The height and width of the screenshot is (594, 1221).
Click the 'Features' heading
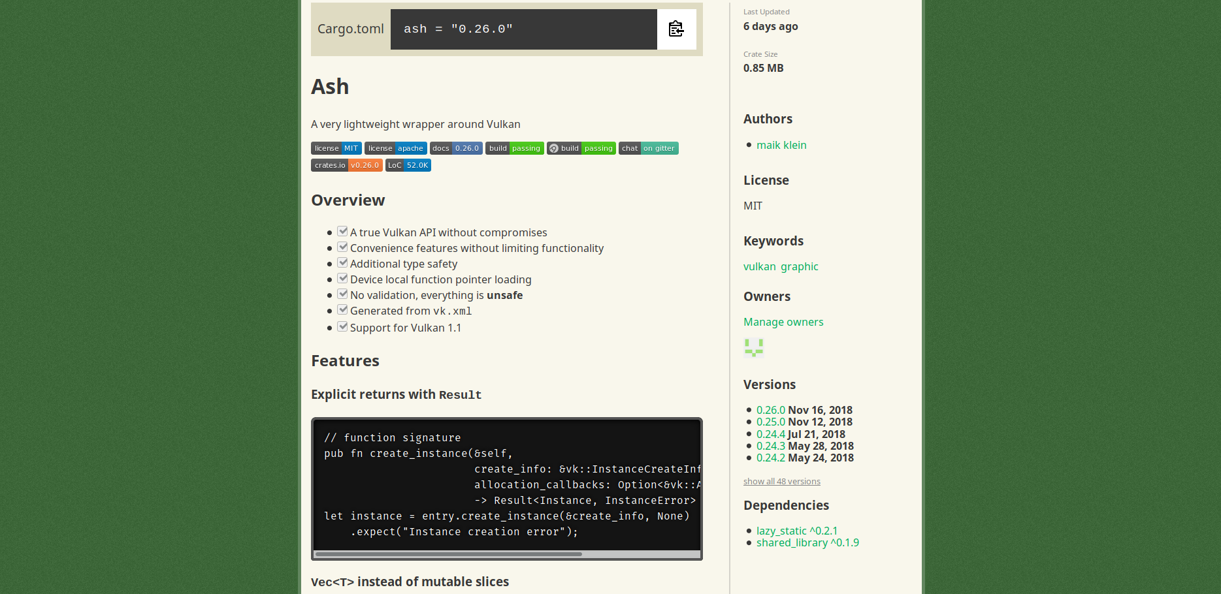pos(345,361)
